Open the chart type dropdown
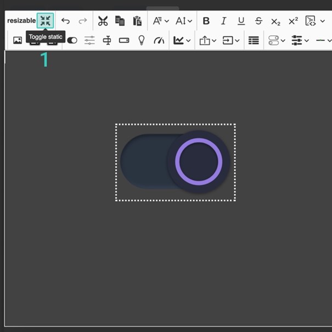The height and width of the screenshot is (332, 332). [182, 40]
